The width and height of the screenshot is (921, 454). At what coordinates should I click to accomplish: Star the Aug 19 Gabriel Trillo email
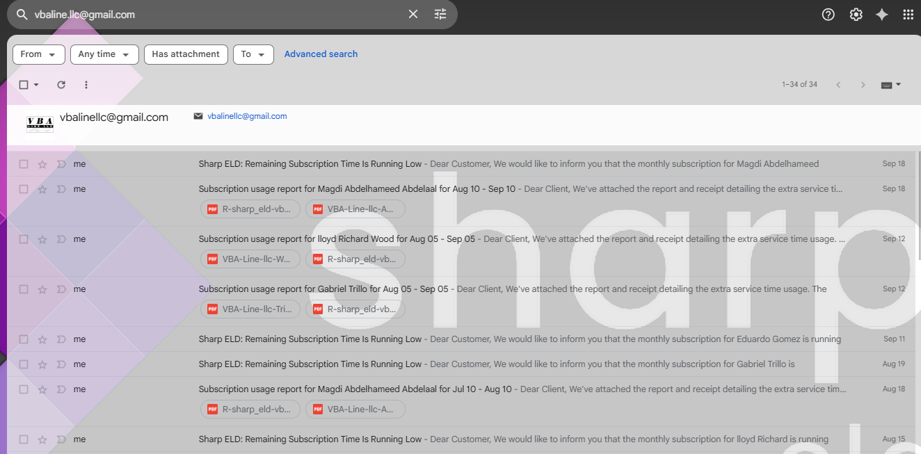click(42, 364)
